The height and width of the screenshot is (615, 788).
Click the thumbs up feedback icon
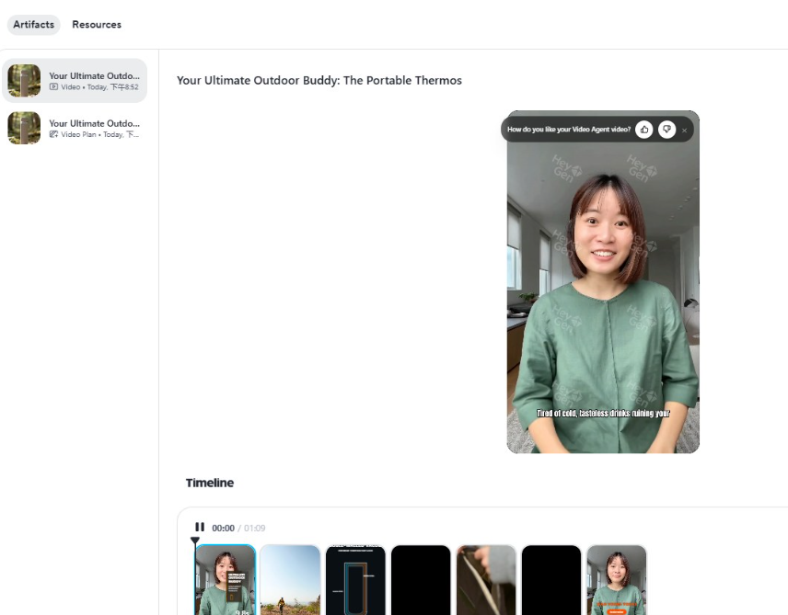pos(644,130)
